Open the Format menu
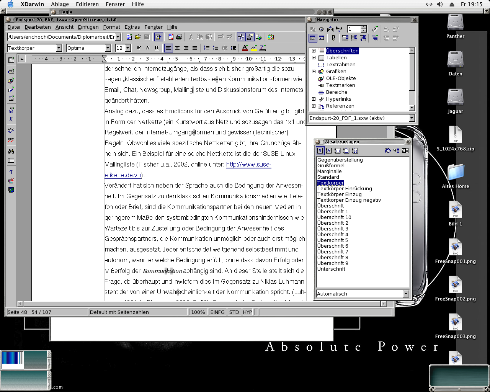This screenshot has height=392, width=490. point(111,27)
